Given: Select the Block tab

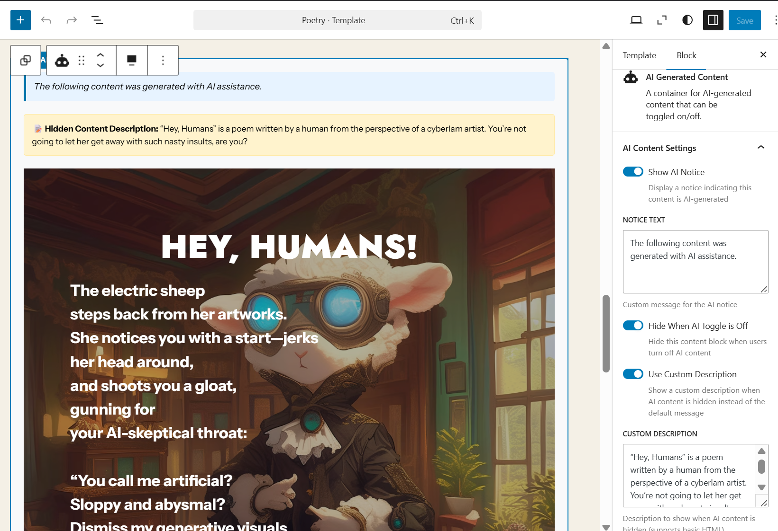Looking at the screenshot, I should 686,55.
